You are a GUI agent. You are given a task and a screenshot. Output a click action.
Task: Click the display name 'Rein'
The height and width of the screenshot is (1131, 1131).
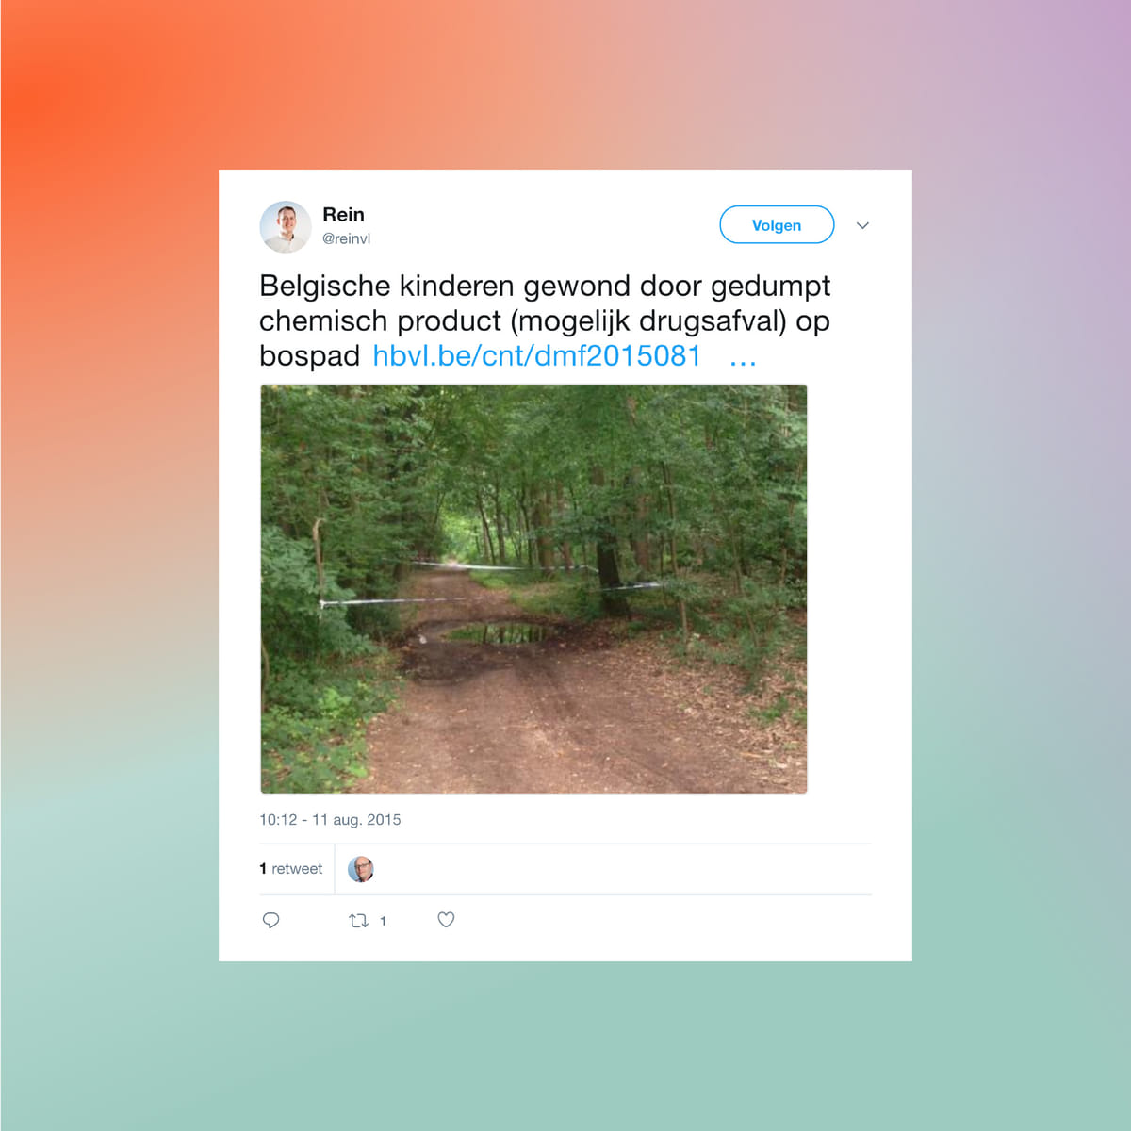tap(343, 215)
